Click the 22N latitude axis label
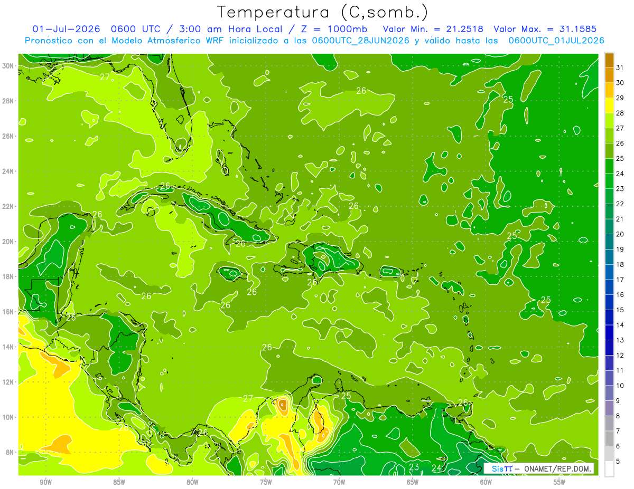Viewport: 634px width, 489px height. point(9,206)
